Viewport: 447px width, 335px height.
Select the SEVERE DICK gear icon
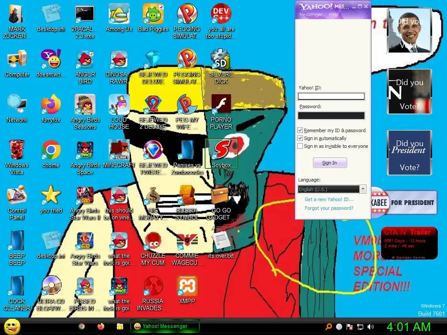pos(221,67)
